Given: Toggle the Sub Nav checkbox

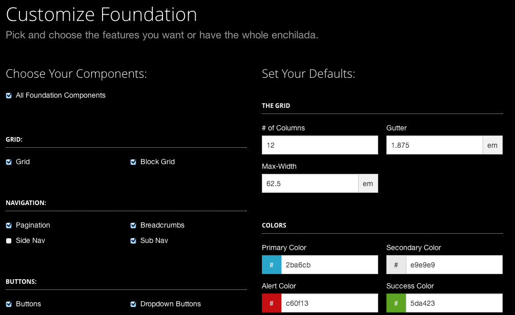Looking at the screenshot, I should tap(133, 240).
